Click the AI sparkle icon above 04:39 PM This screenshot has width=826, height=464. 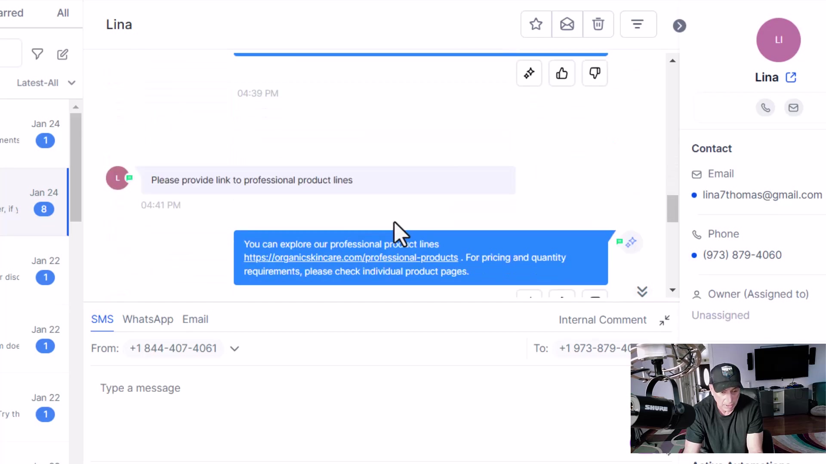pos(529,73)
